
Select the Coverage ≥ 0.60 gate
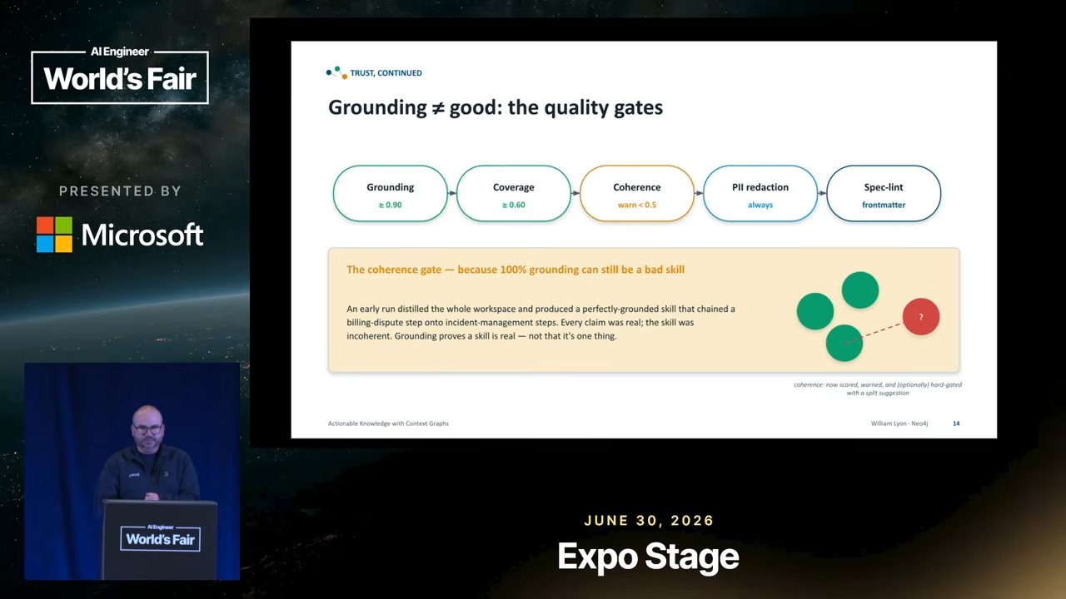513,194
